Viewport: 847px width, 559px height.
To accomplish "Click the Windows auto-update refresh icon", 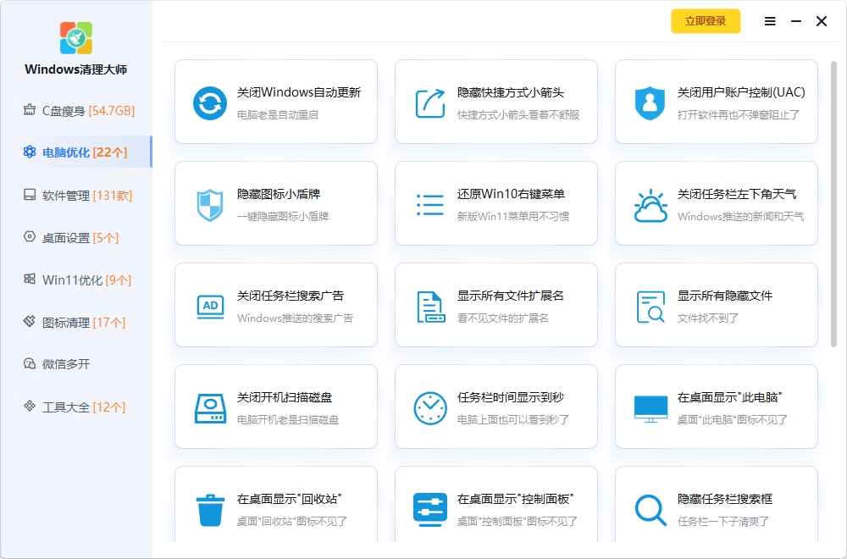I will [x=210, y=102].
